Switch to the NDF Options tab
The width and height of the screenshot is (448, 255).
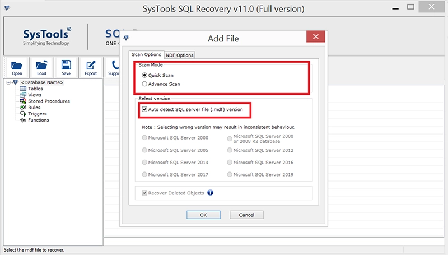point(179,55)
